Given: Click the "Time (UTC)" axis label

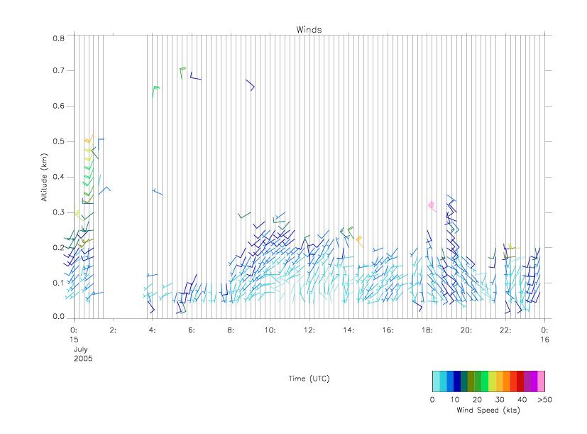Looking at the screenshot, I should [309, 379].
